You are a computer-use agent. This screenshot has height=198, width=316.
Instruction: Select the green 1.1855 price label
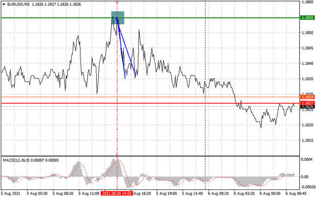tap(307, 18)
